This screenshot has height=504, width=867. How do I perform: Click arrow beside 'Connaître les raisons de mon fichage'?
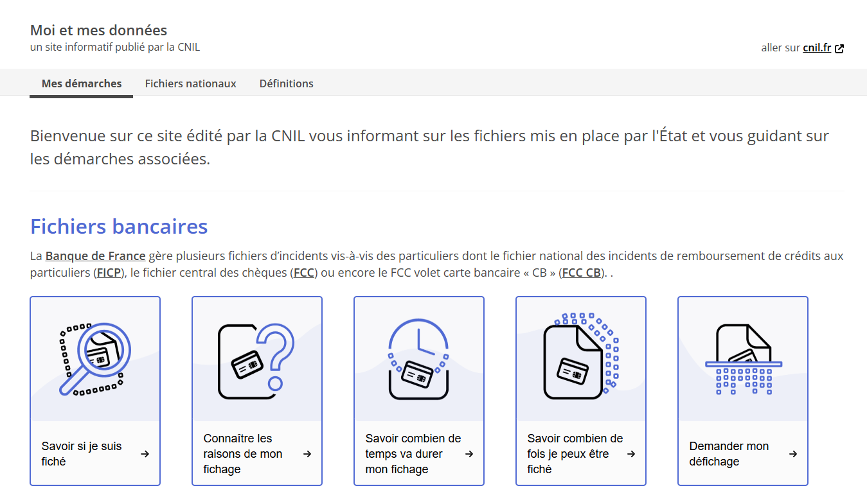click(x=307, y=454)
